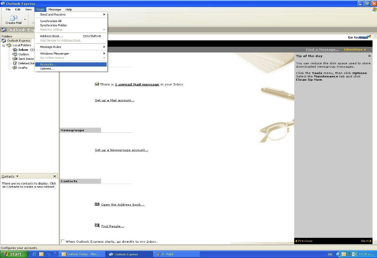Choose Synchronize All in Tools menu
The image size is (377, 258).
point(71,21)
